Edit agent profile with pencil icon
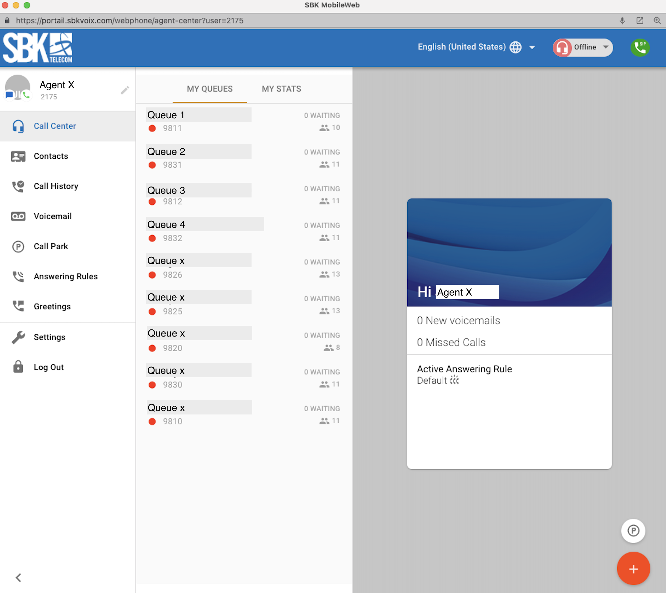The height and width of the screenshot is (593, 666). coord(125,90)
